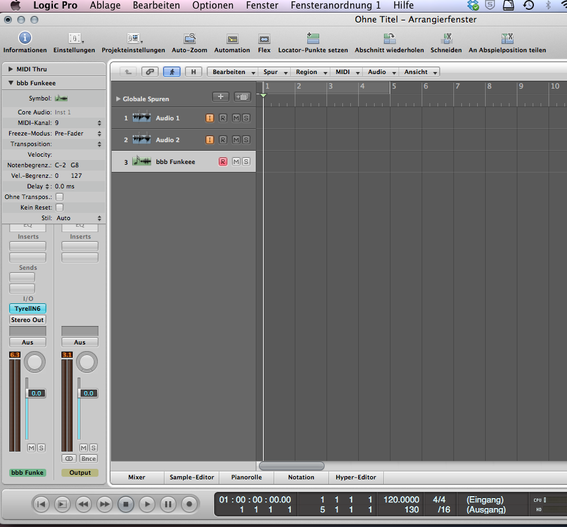Click Locator-Punkte setzen icon
The width and height of the screenshot is (567, 527).
pos(313,38)
